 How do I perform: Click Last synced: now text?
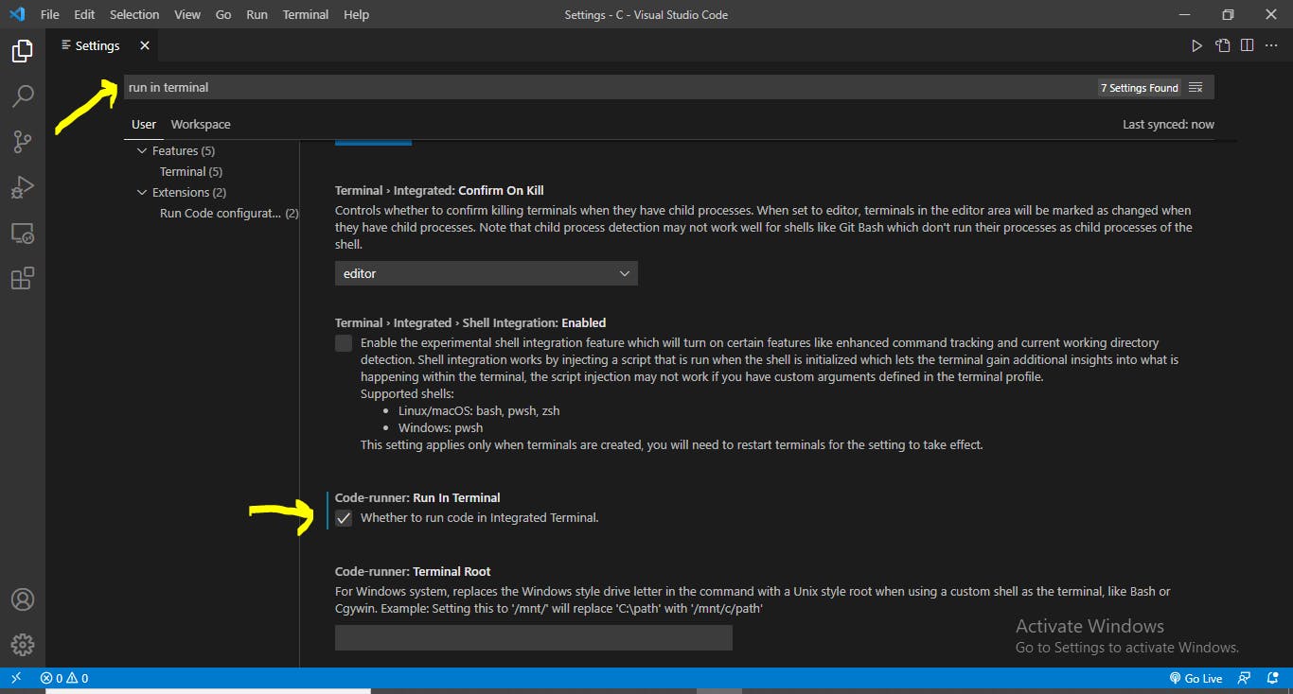(1168, 125)
